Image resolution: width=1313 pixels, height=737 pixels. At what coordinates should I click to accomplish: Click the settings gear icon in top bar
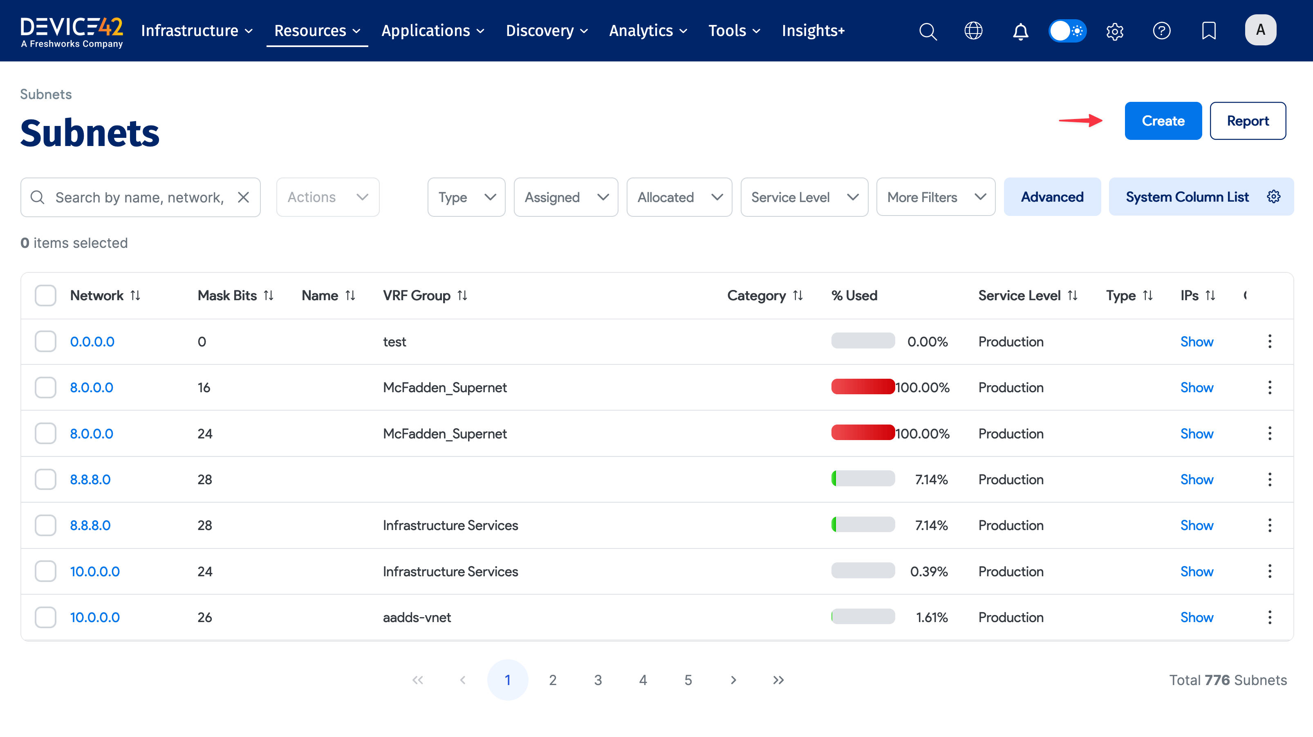click(x=1114, y=31)
